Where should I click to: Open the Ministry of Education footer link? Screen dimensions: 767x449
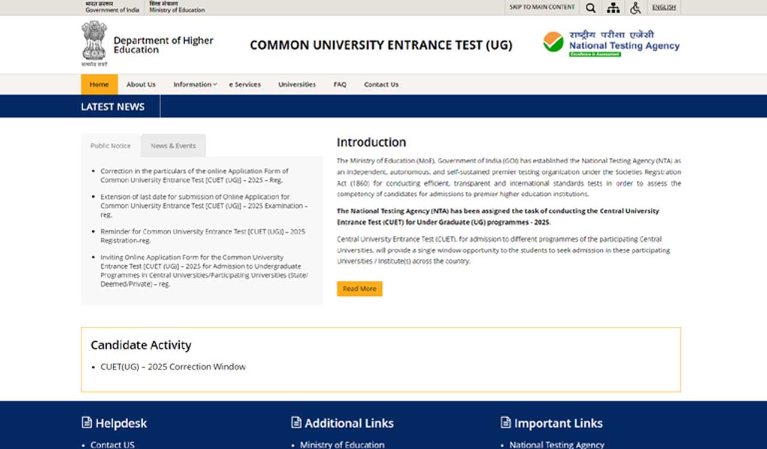(x=342, y=444)
